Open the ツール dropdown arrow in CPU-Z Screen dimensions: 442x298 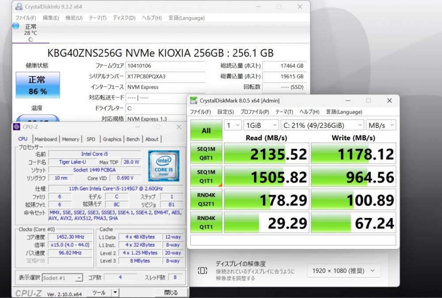[x=115, y=292]
